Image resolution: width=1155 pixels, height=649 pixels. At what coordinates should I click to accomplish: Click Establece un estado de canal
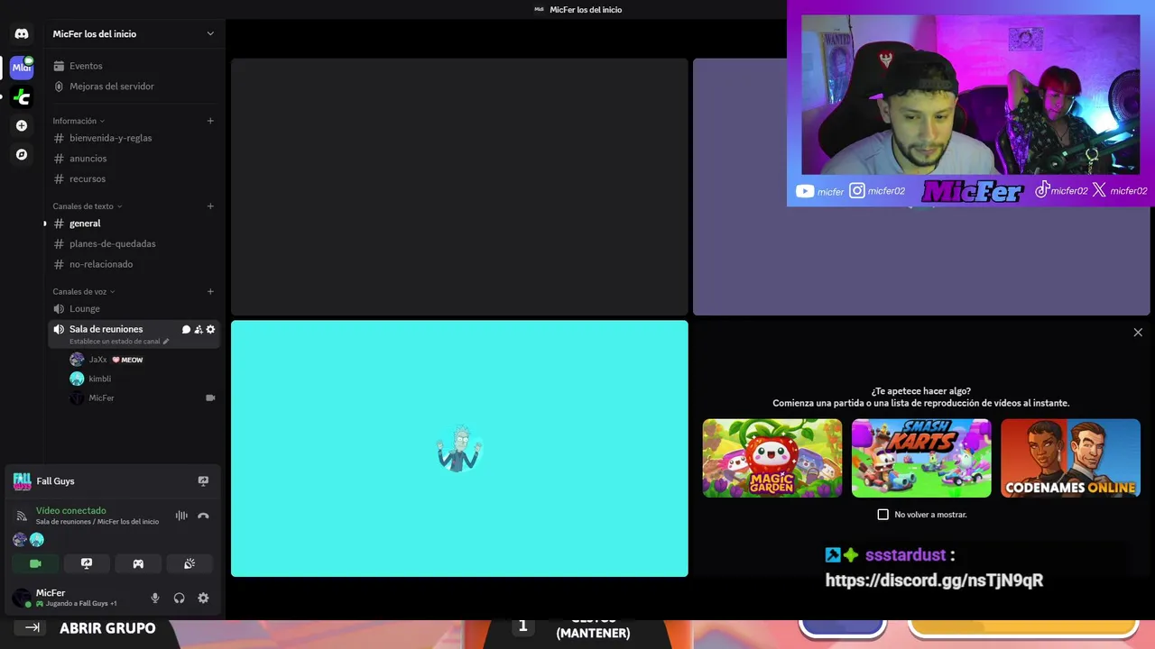pos(119,342)
